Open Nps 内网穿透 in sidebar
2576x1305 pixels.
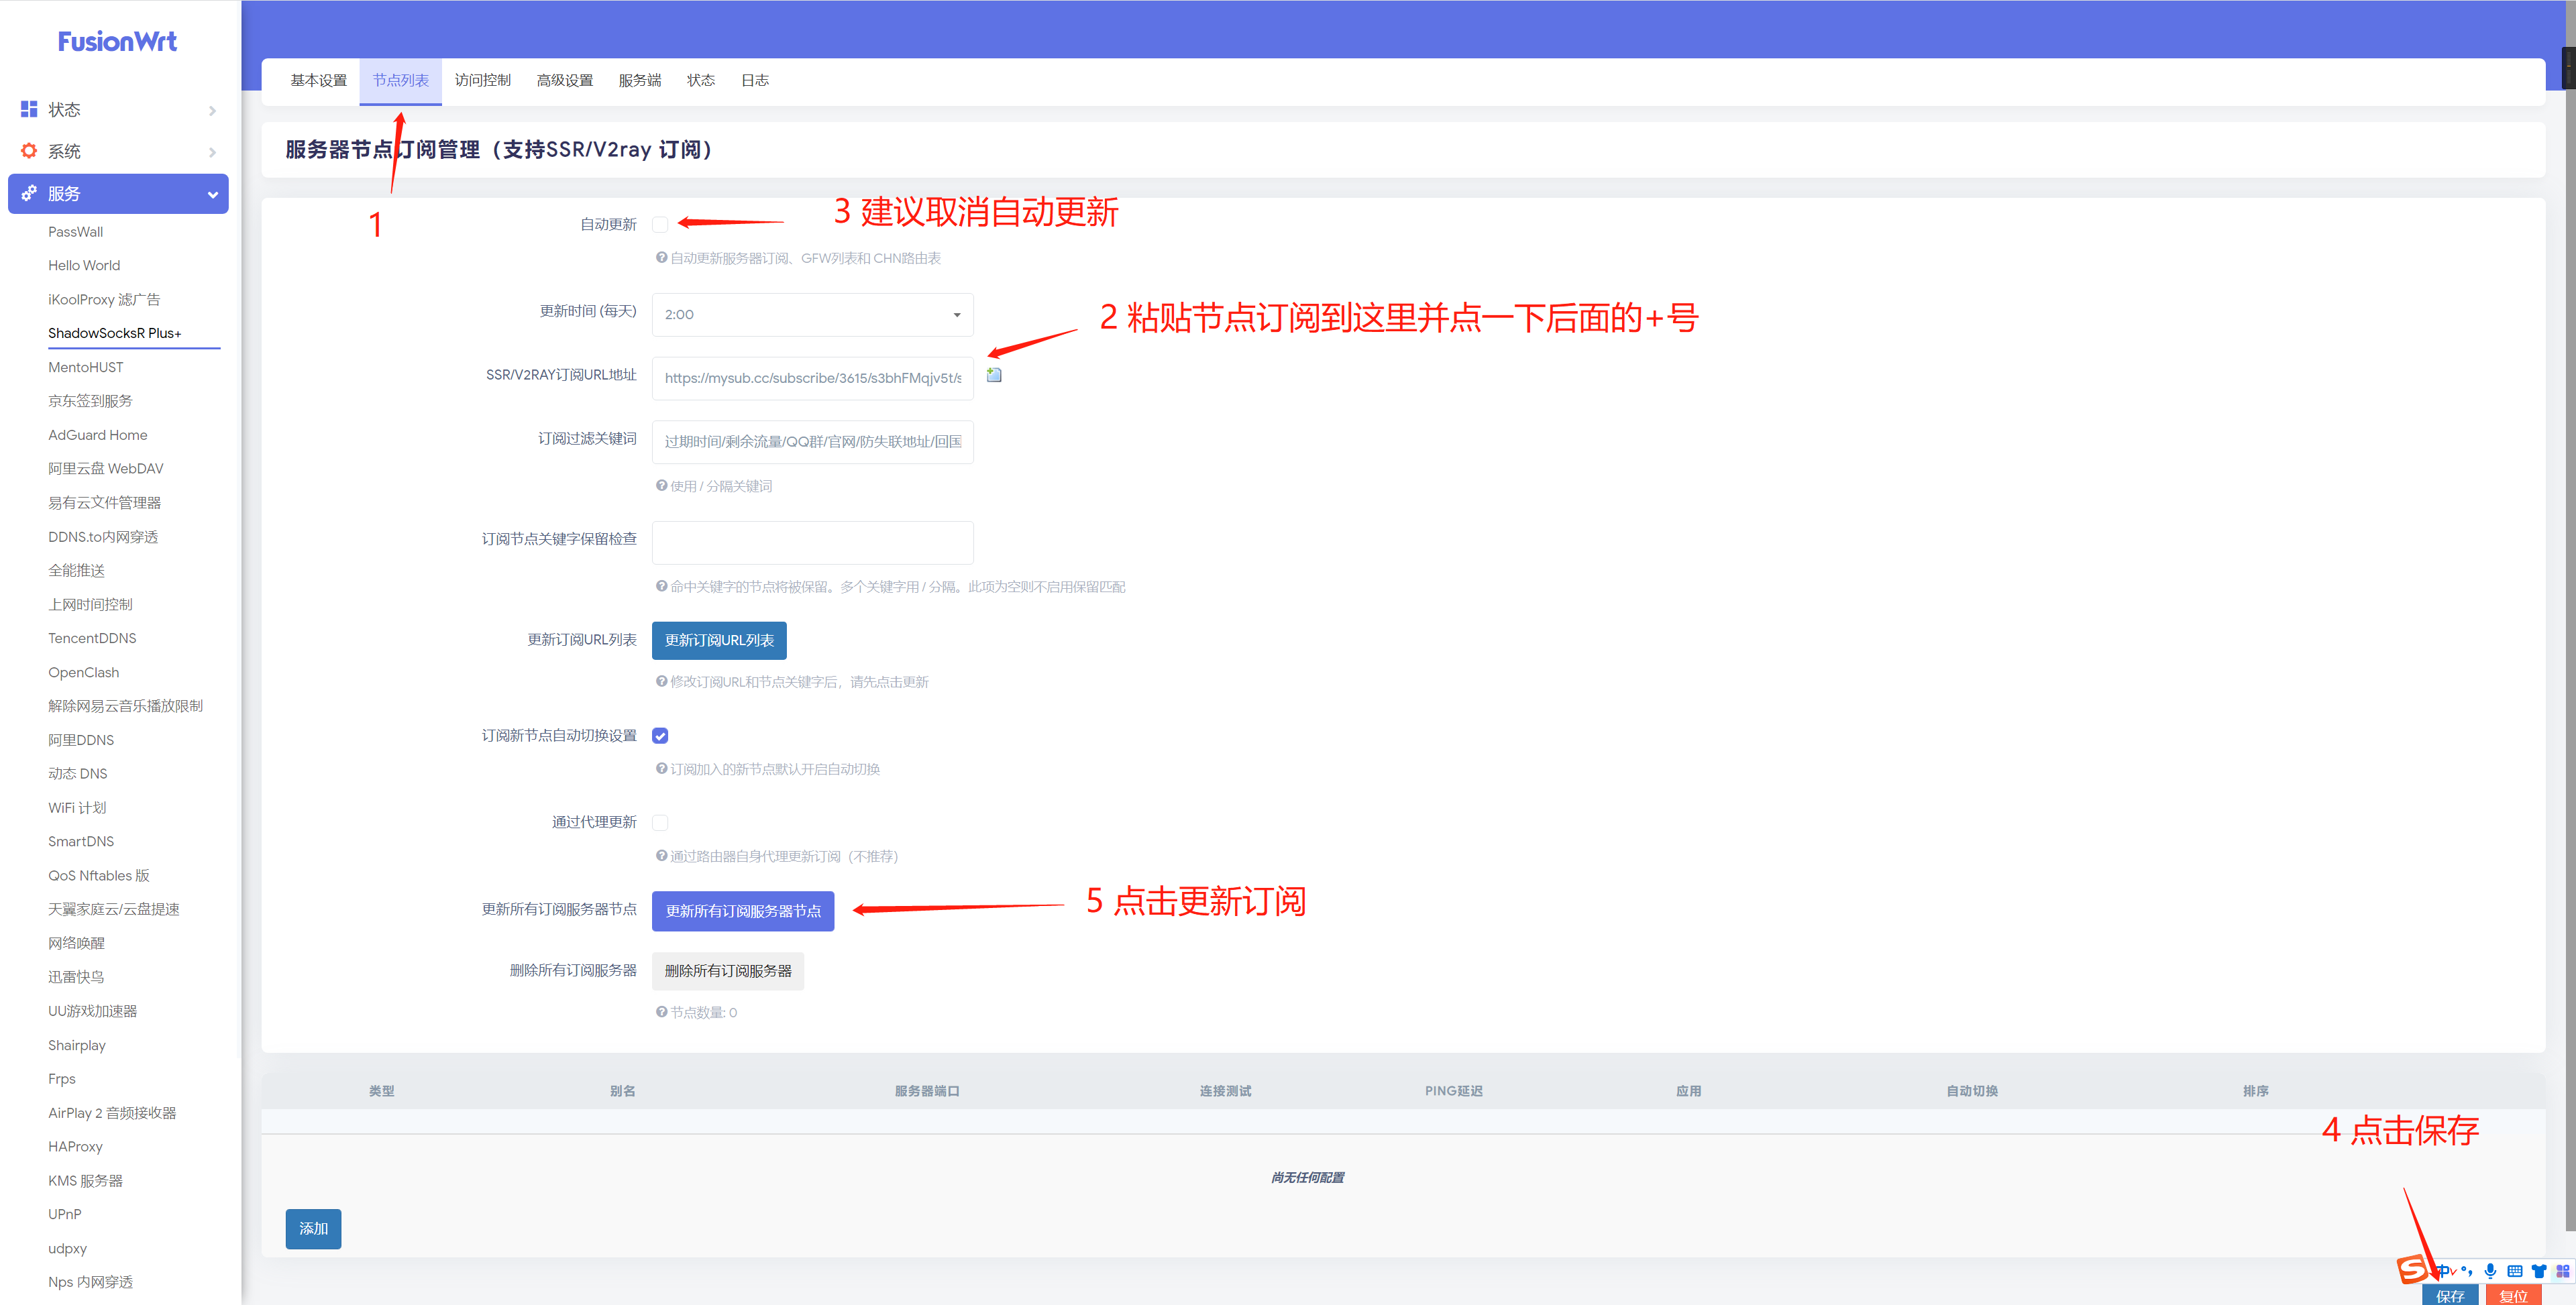pyautogui.click(x=91, y=1281)
